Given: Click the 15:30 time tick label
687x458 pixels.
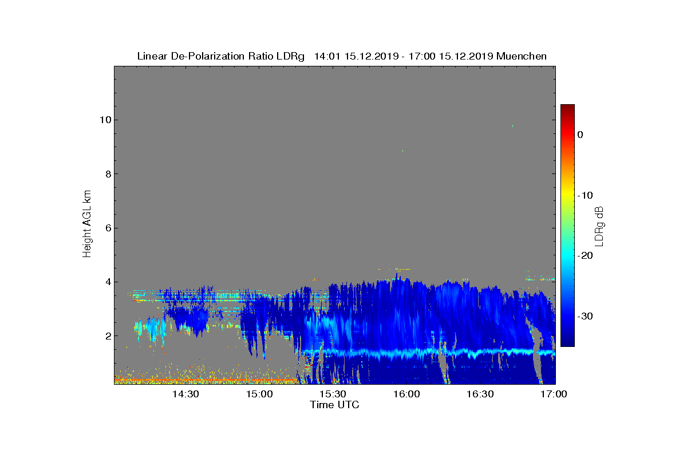Looking at the screenshot, I should coord(333,394).
